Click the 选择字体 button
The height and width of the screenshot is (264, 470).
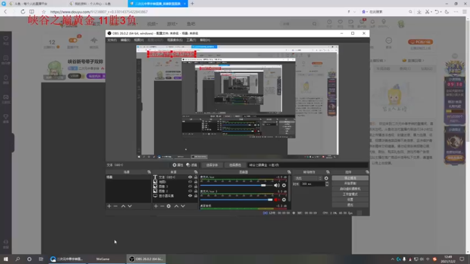click(x=212, y=165)
